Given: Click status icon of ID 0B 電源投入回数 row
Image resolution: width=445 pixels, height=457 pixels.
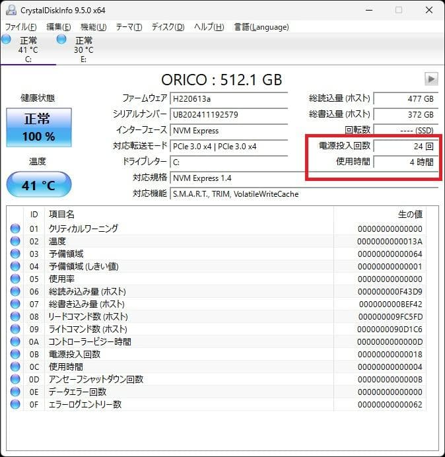Looking at the screenshot, I should click(x=15, y=354).
